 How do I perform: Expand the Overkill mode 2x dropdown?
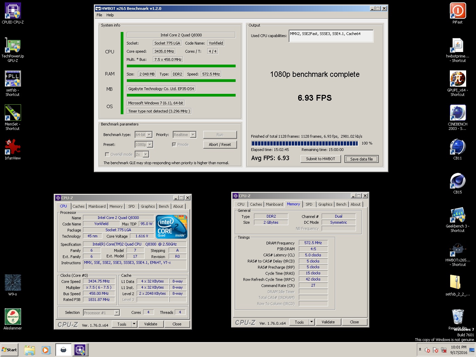[146, 154]
